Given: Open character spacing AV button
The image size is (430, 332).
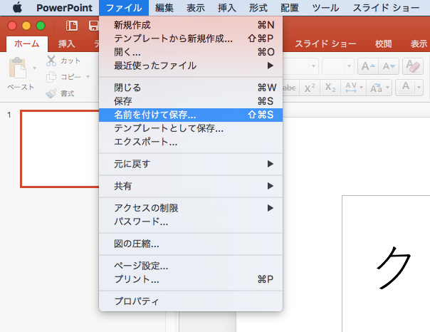Looking at the screenshot, I should pos(354,88).
